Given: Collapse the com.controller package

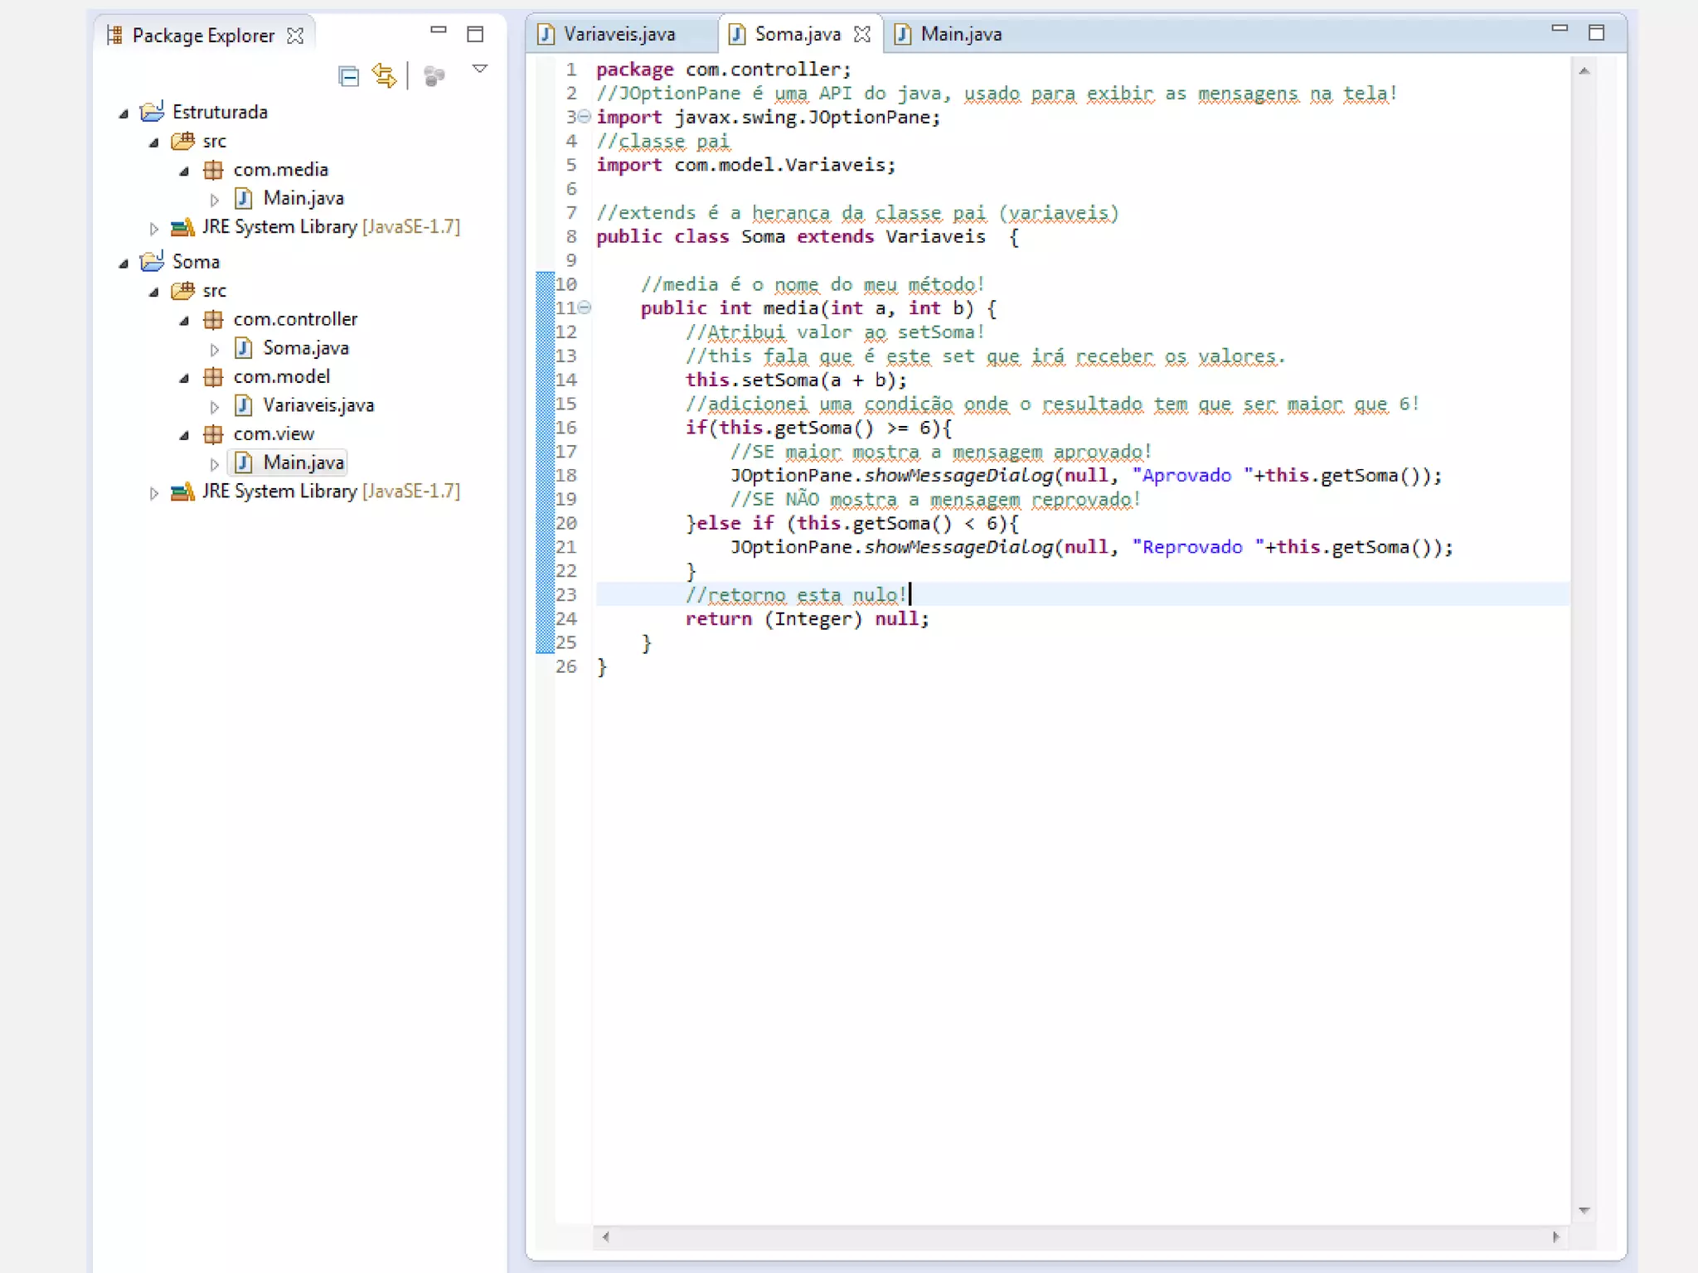Looking at the screenshot, I should pyautogui.click(x=184, y=321).
